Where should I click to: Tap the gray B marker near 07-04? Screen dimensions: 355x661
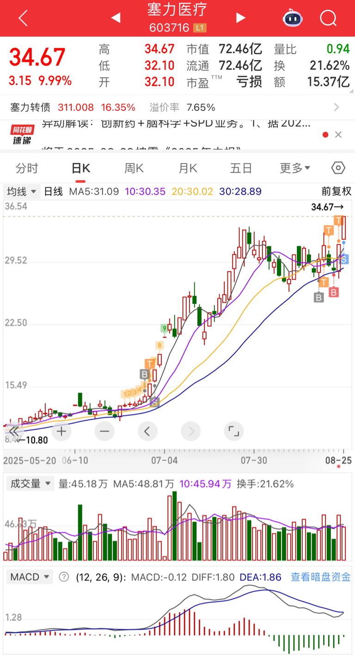[x=144, y=374]
